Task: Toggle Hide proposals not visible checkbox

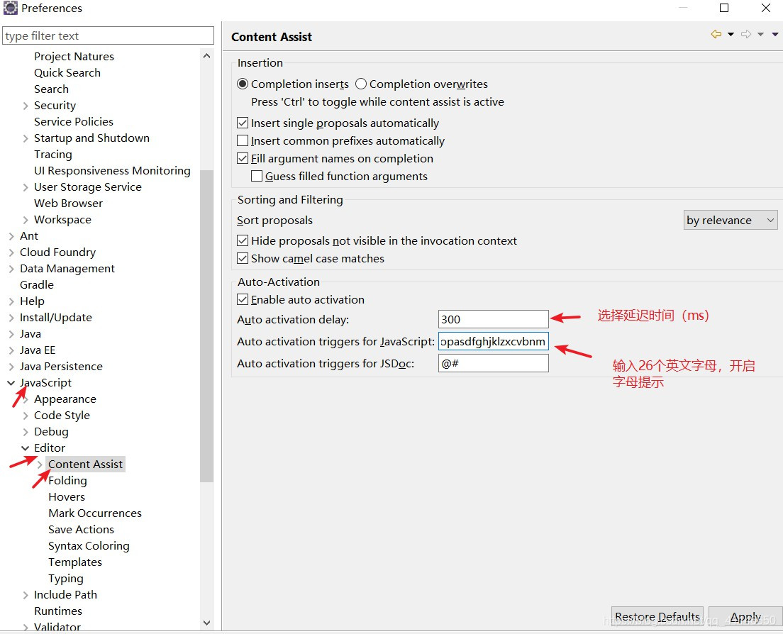Action: pos(243,240)
